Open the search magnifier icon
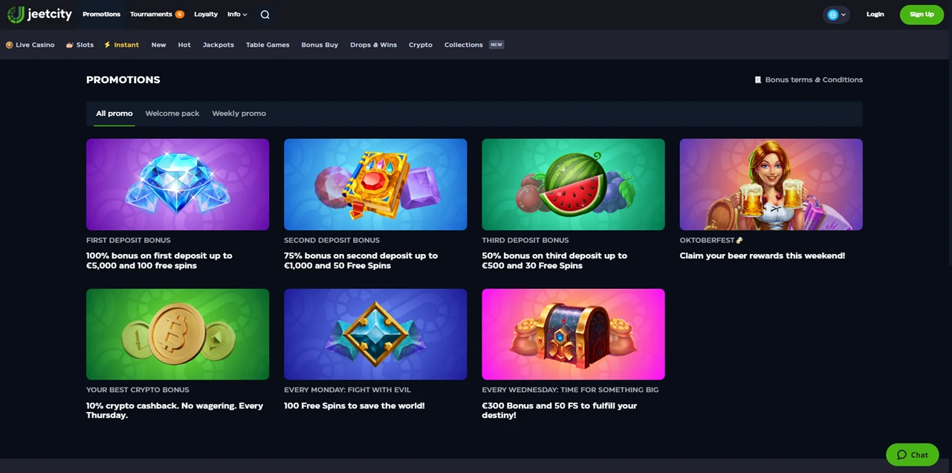952x473 pixels. (265, 14)
